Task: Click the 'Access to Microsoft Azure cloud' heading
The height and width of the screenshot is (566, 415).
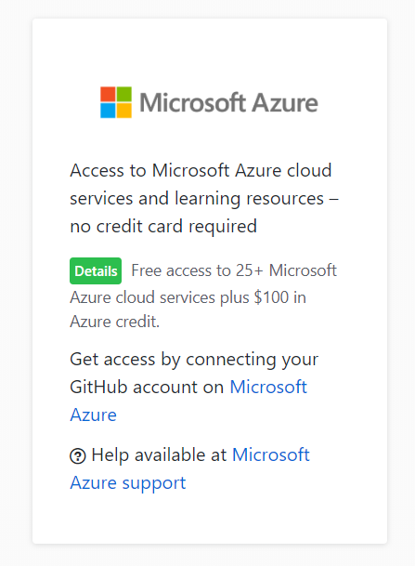Action: [x=201, y=170]
